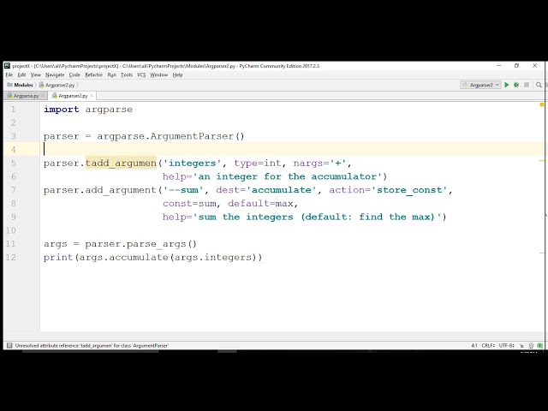Open the Argparser2 run configuration dropdown
The image size is (548, 411).
481,85
